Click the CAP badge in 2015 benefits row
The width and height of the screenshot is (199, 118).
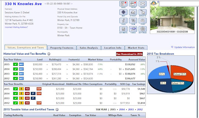coord(39,89)
